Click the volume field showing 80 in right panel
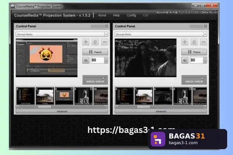The height and width of the screenshot is (155, 233). click(196, 60)
